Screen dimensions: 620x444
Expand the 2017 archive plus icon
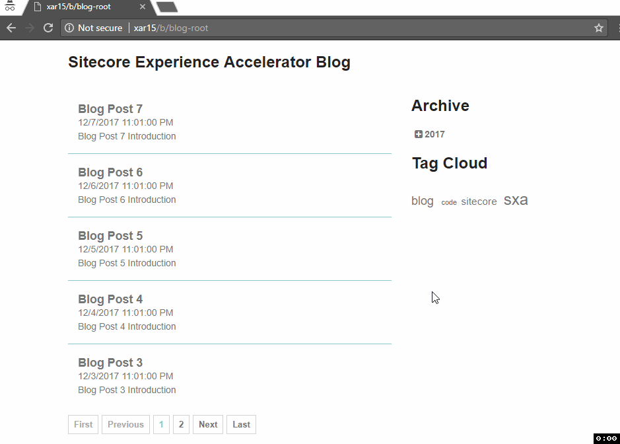tap(419, 134)
